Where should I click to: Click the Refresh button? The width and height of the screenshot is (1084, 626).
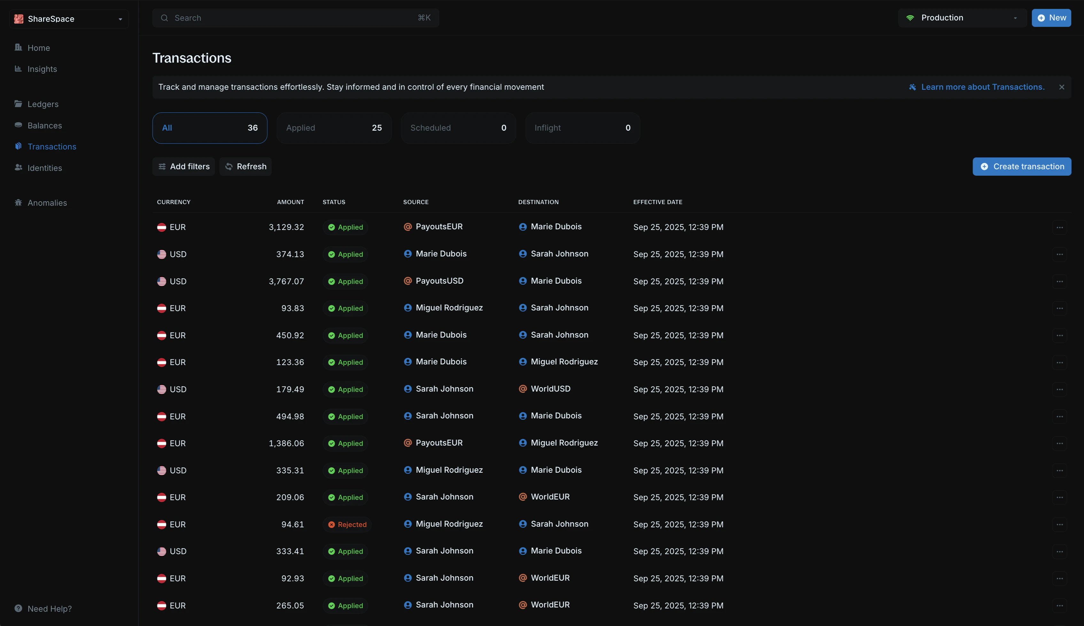(246, 166)
